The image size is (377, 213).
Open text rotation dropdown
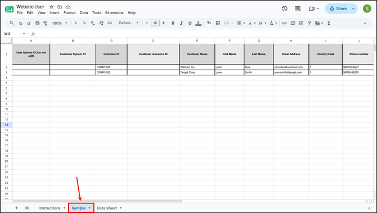click(x=273, y=23)
